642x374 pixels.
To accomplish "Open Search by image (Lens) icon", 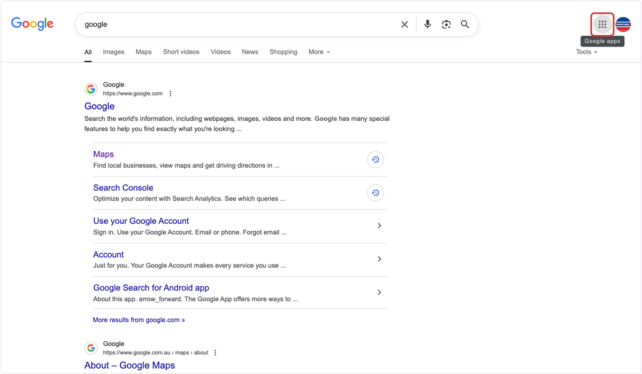I will pyautogui.click(x=446, y=24).
